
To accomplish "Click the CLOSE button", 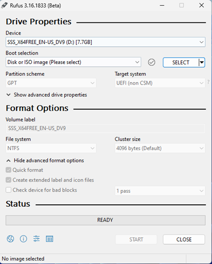I will coord(184,240).
